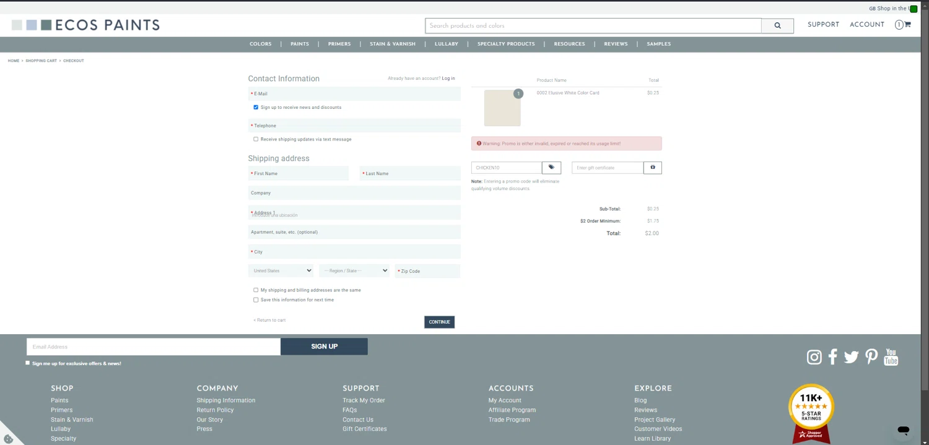Click the Continue button
Viewport: 929px width, 445px height.
(439, 322)
